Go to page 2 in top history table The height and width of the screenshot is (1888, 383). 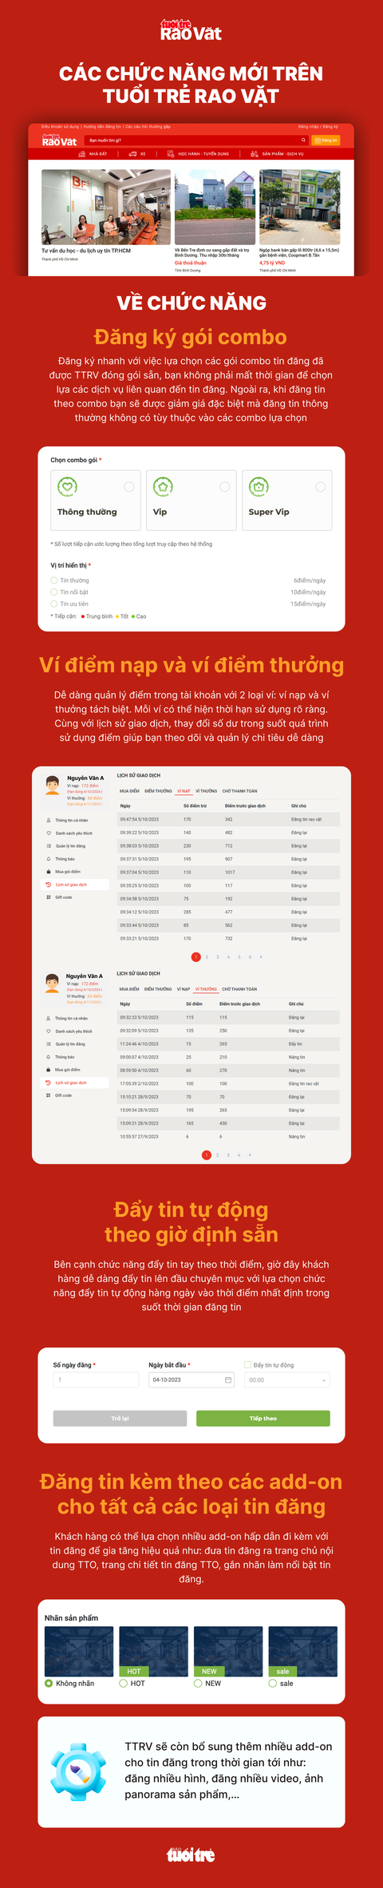coord(207,956)
